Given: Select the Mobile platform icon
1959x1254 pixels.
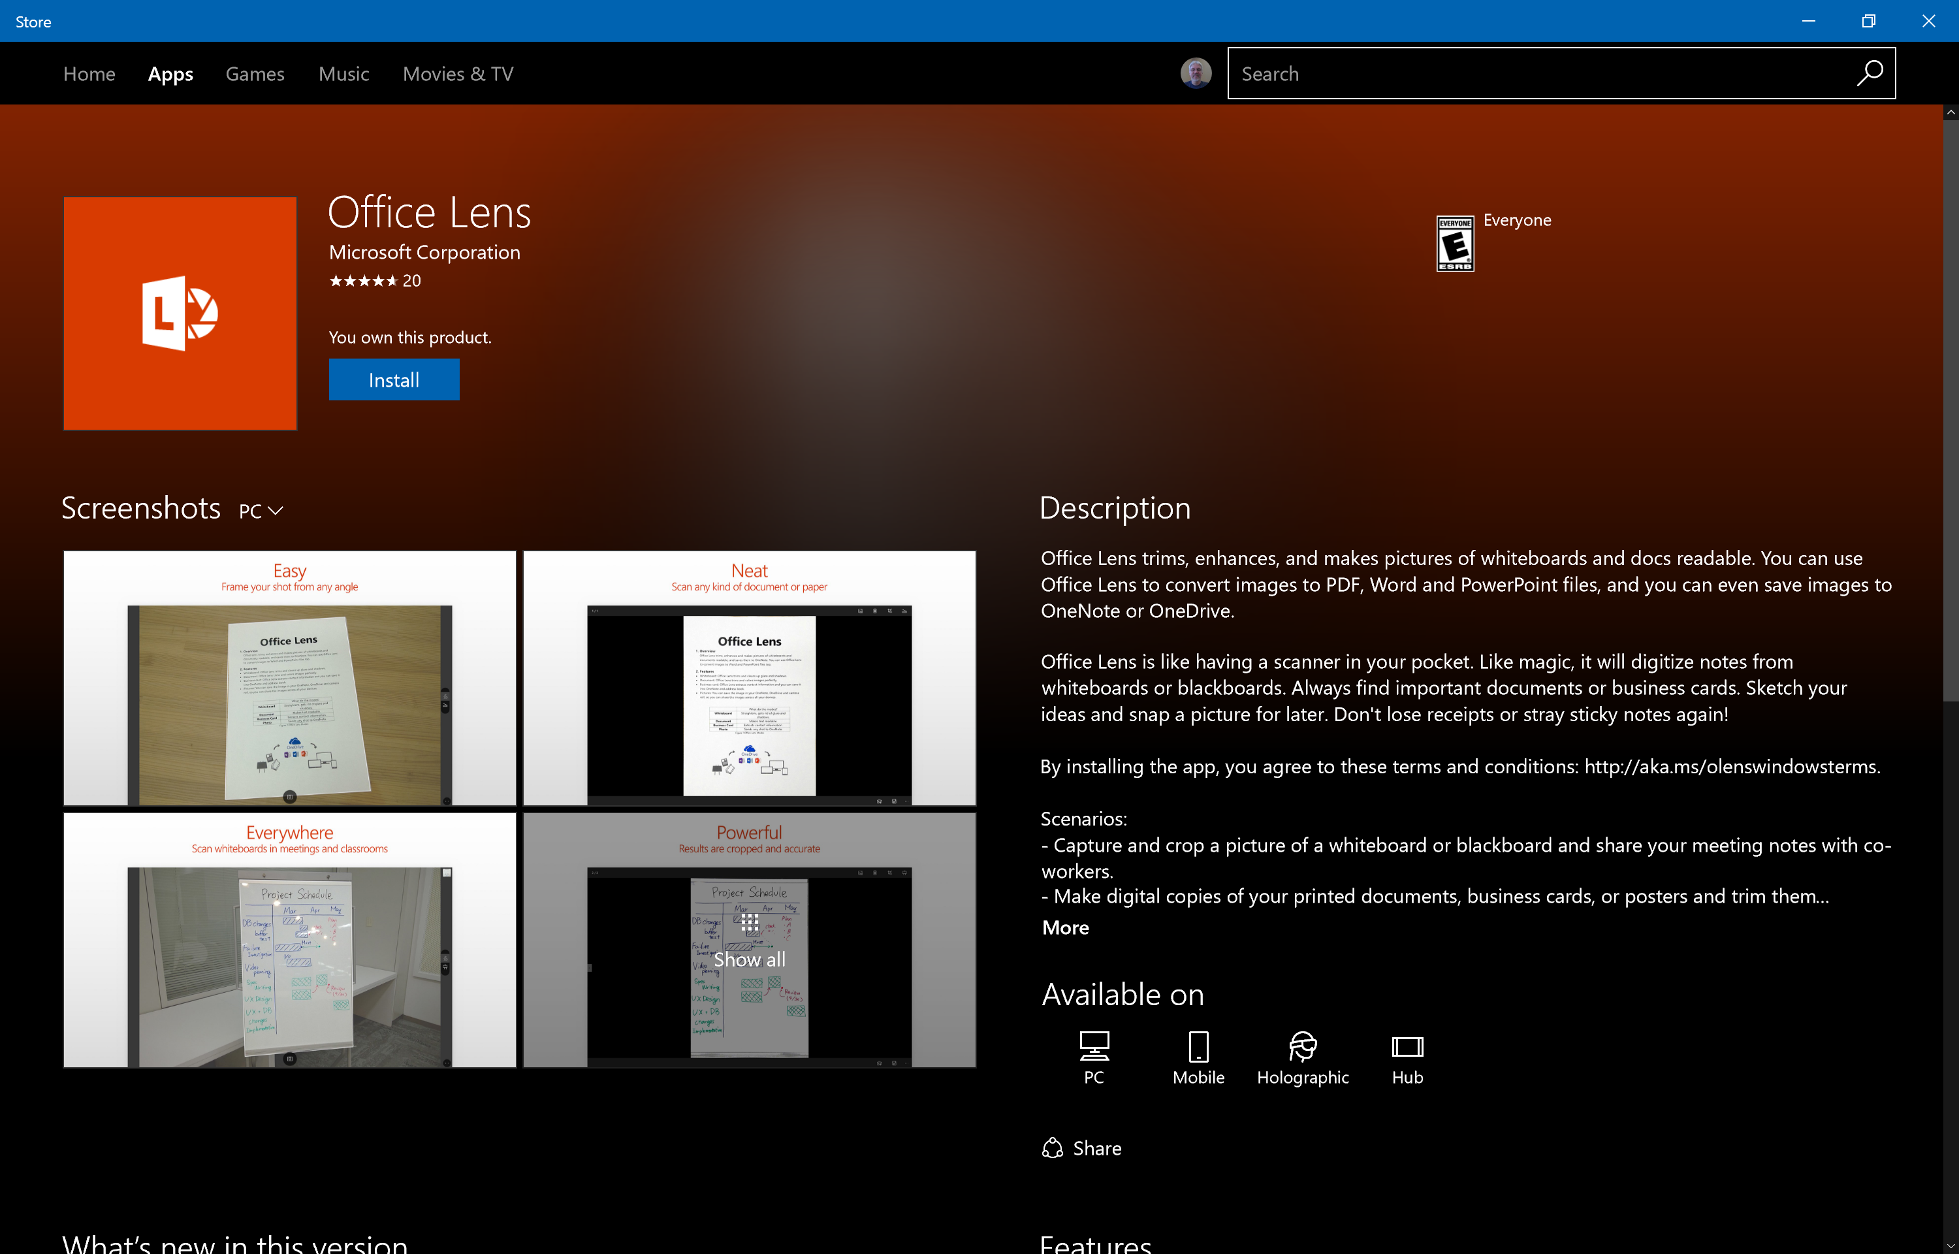Looking at the screenshot, I should pos(1198,1046).
